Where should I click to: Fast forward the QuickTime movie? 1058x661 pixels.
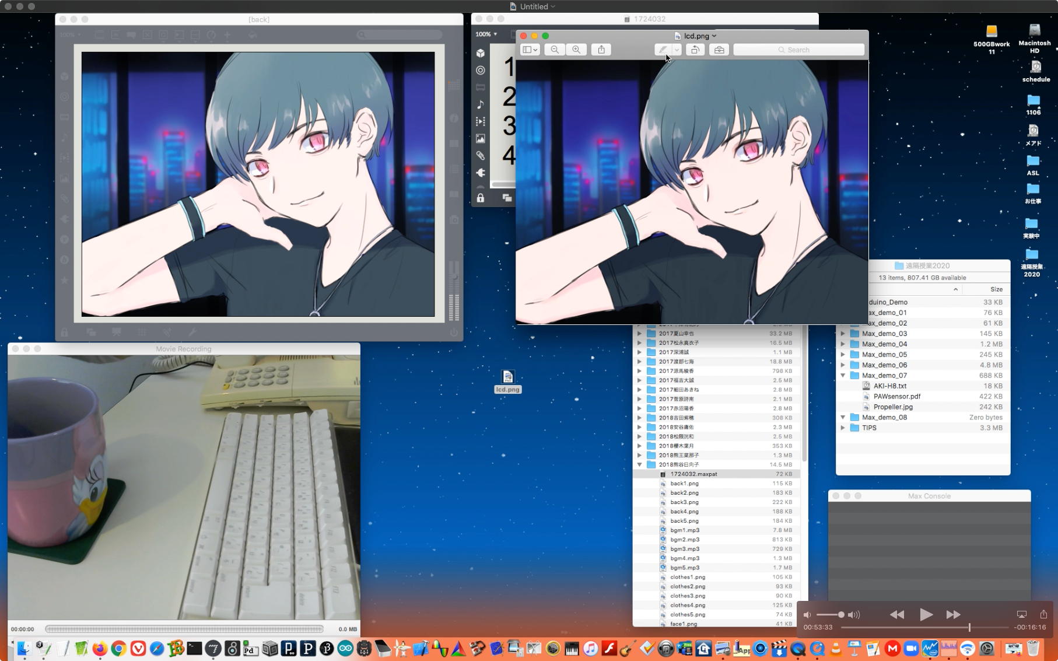[954, 615]
